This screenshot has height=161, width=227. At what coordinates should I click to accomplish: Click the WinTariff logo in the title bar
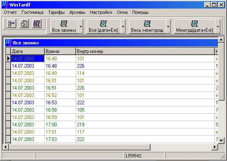[6, 5]
